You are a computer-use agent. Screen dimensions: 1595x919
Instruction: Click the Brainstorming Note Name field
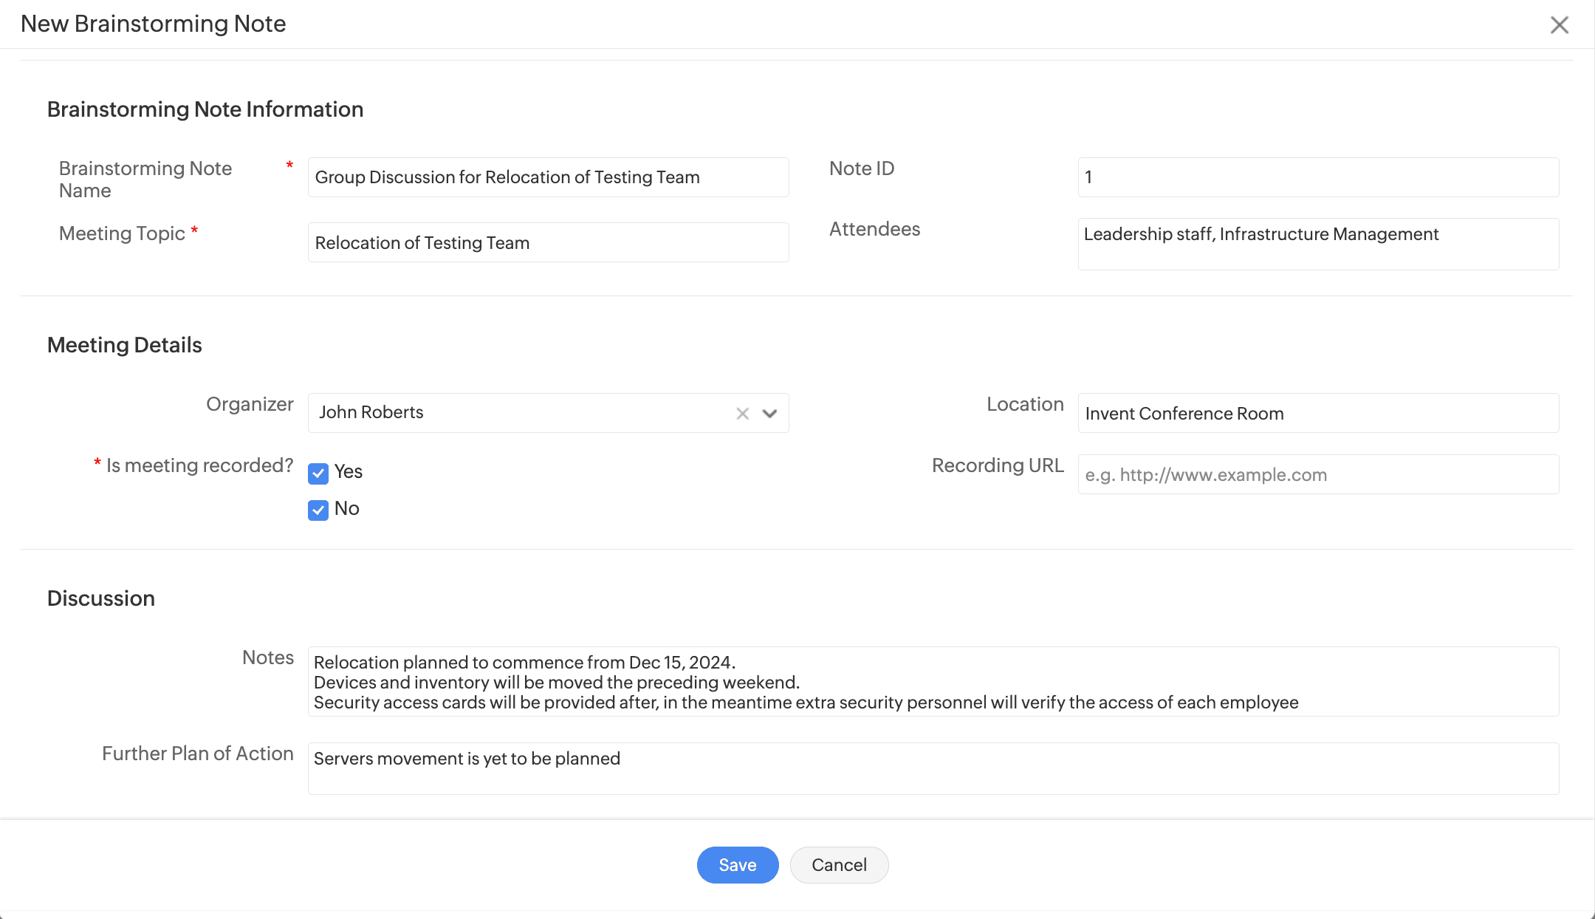pos(548,177)
